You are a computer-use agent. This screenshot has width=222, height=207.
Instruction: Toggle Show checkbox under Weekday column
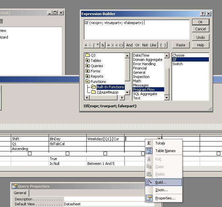pos(105,153)
